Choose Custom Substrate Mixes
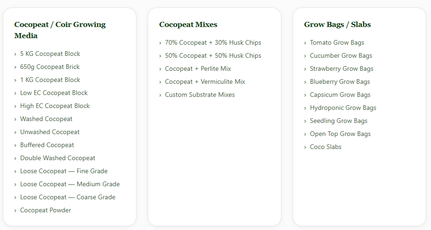431x230 pixels. click(200, 95)
